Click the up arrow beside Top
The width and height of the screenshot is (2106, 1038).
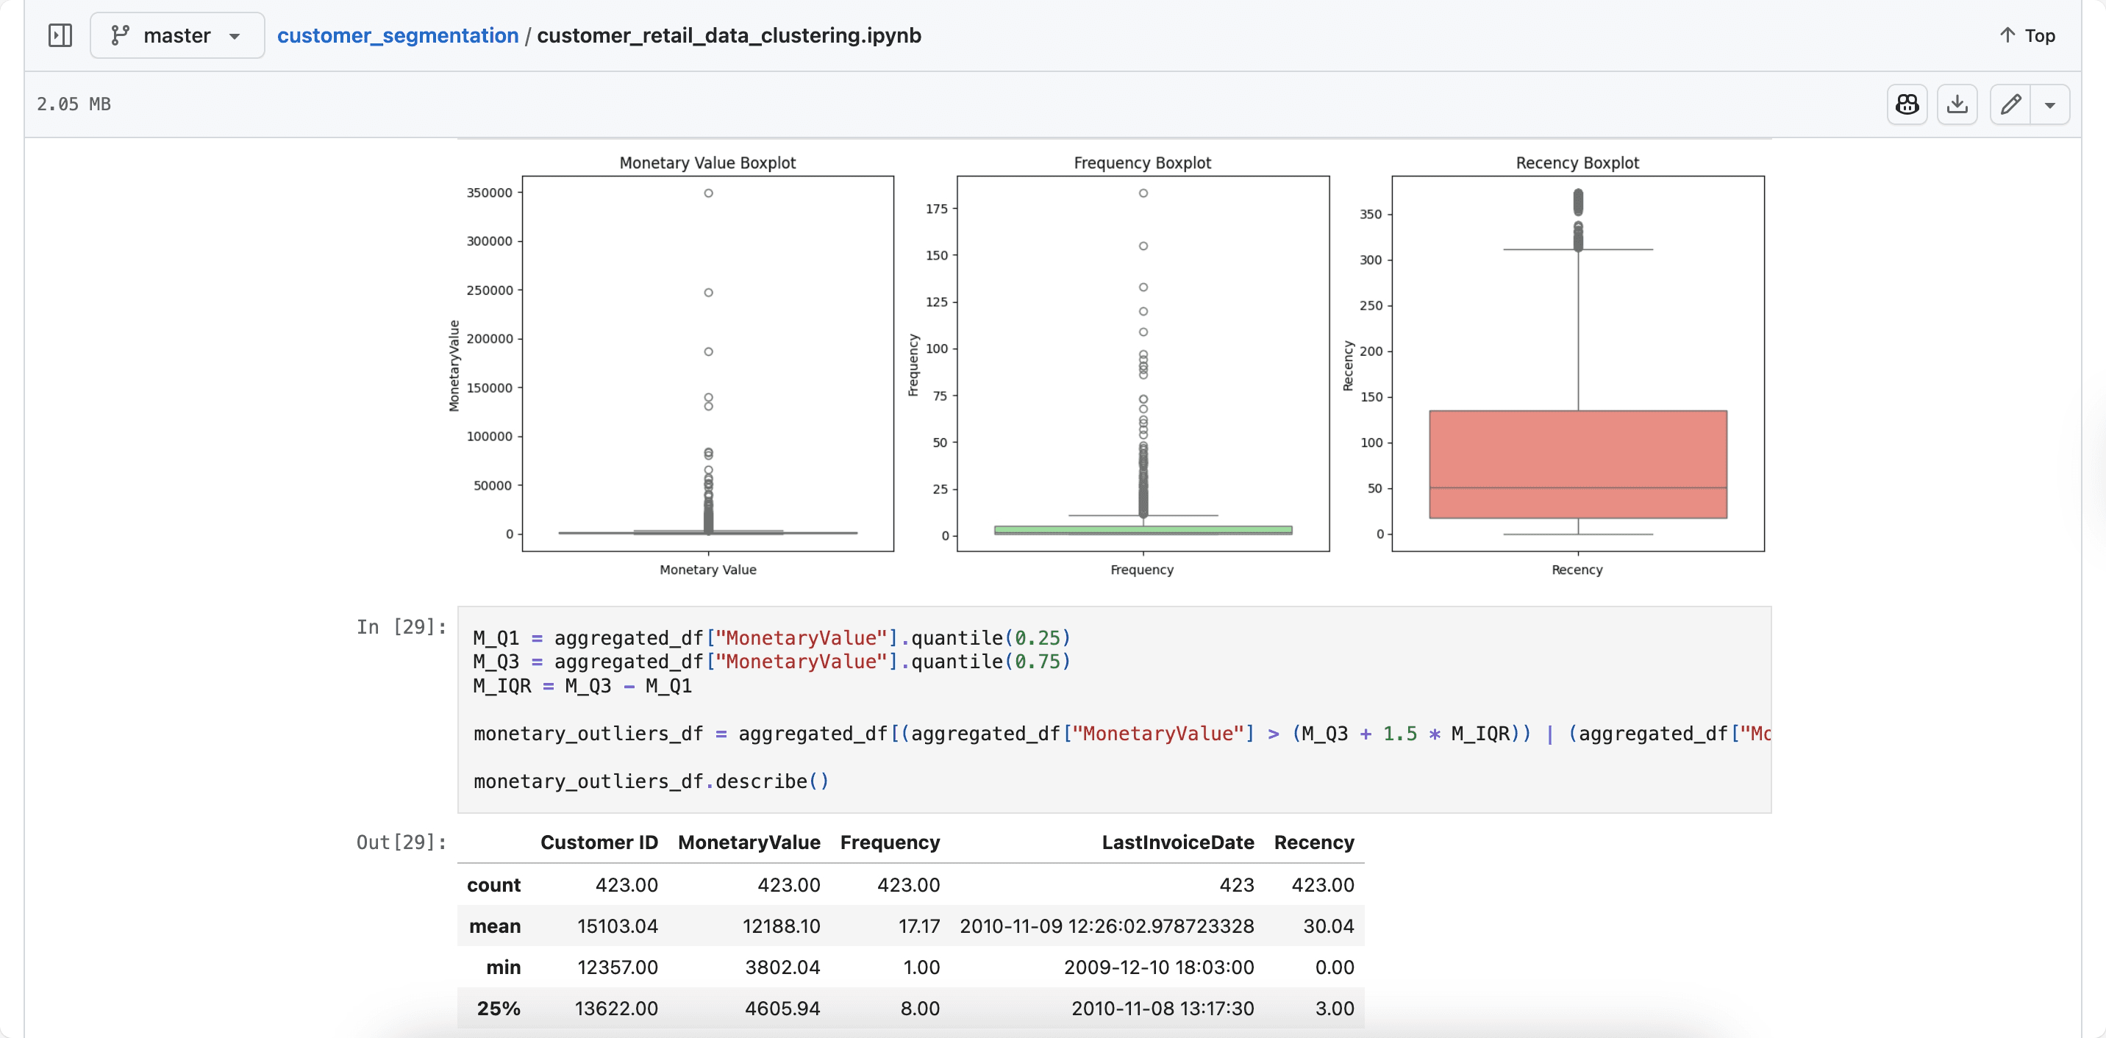(2007, 35)
